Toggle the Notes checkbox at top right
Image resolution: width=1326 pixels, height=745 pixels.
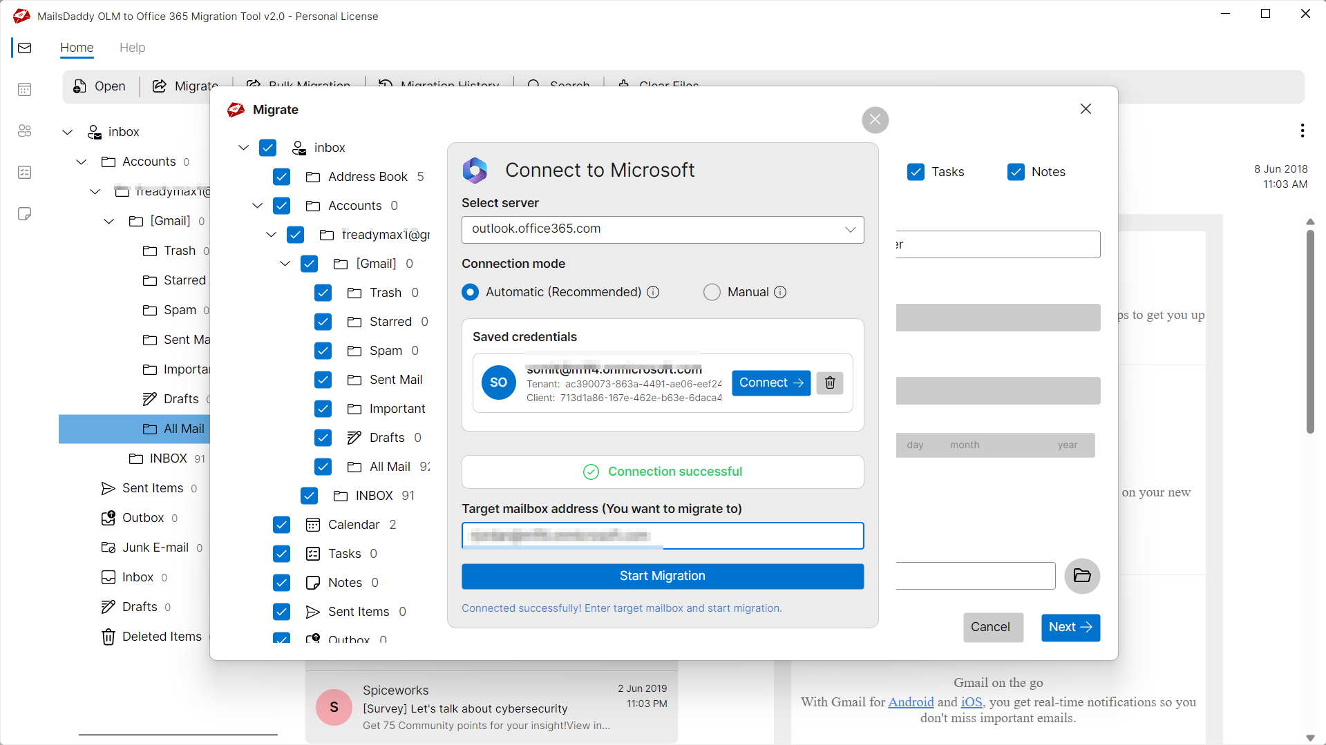pos(1016,172)
